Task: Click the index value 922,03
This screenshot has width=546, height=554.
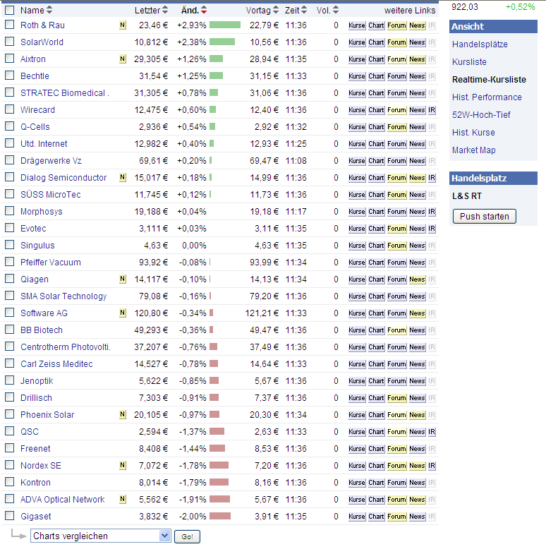Action: coord(464,7)
